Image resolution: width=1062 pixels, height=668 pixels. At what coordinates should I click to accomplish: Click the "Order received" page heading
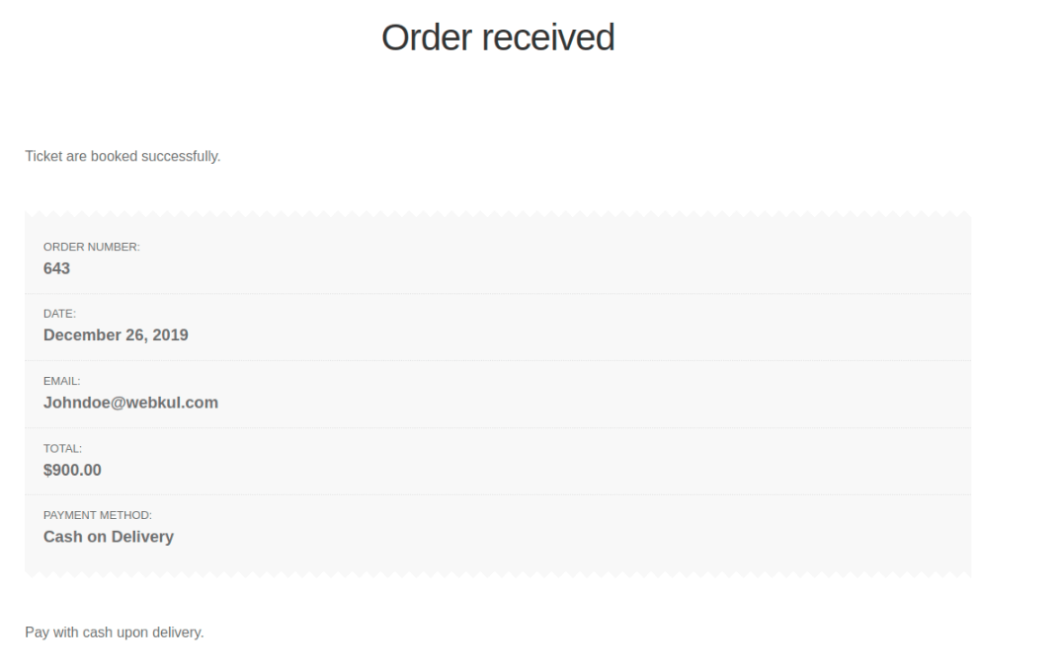[498, 38]
